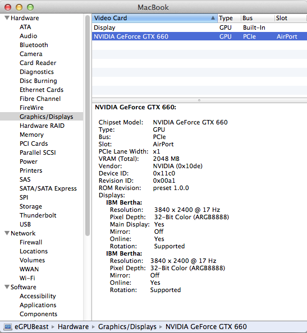
Task: Click the split pane divider handle
Action: [x=199, y=100]
